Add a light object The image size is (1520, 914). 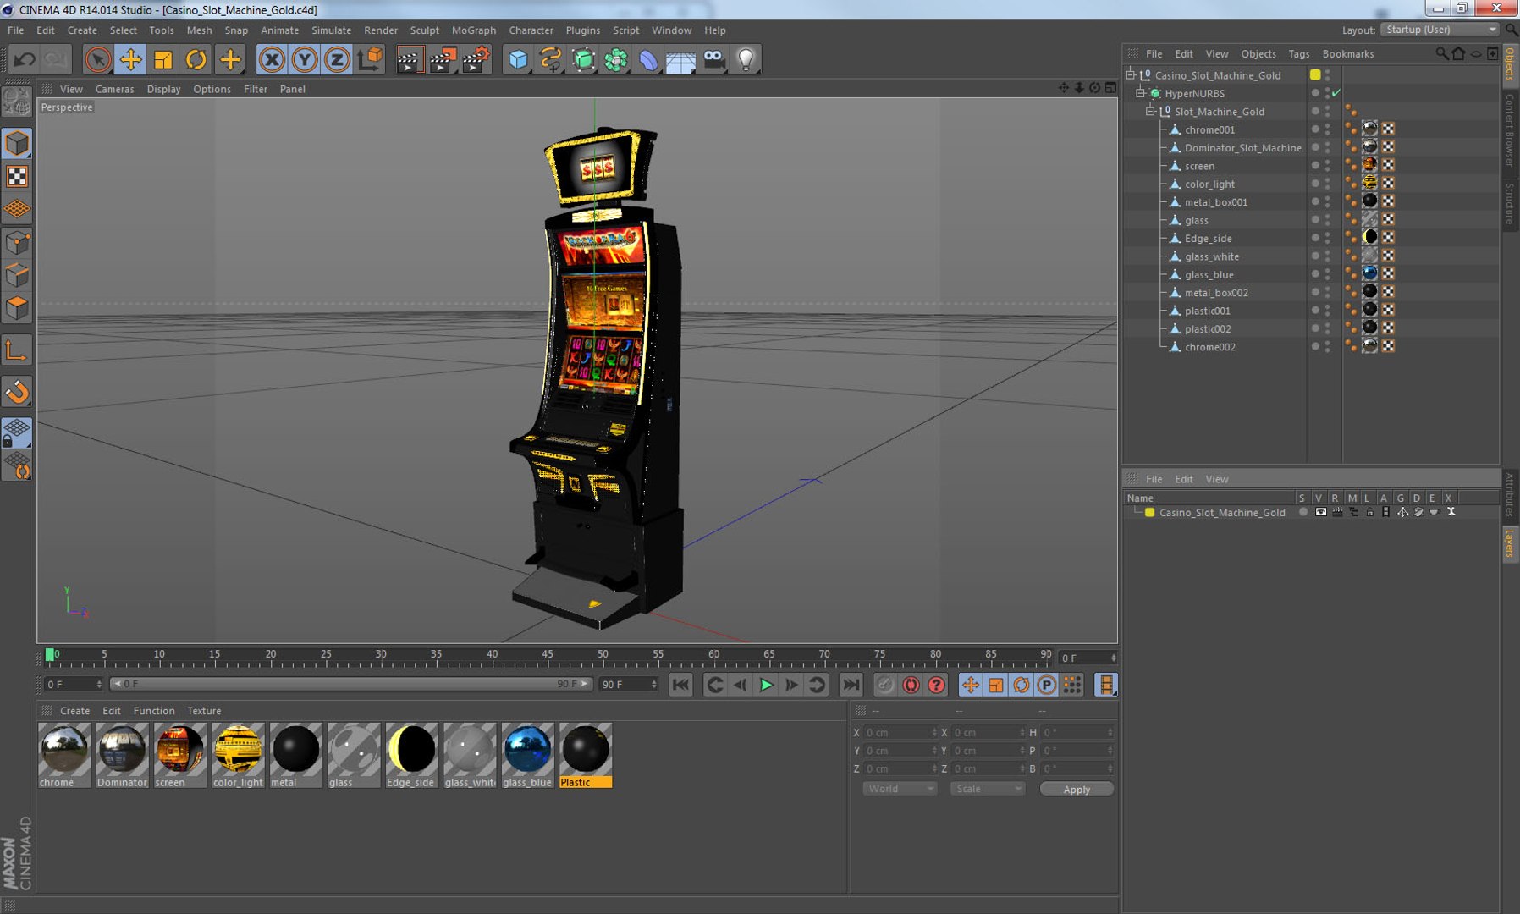pos(746,59)
